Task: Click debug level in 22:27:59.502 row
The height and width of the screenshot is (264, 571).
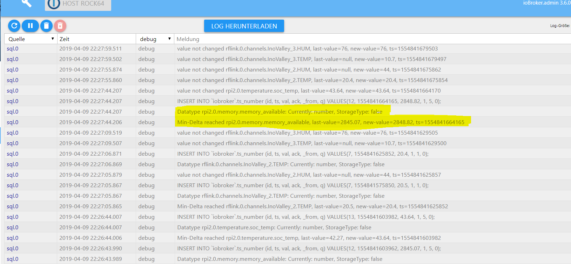Action: (146, 59)
